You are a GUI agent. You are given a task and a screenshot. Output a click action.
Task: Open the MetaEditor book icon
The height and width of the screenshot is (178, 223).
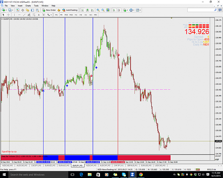pos(59,10)
